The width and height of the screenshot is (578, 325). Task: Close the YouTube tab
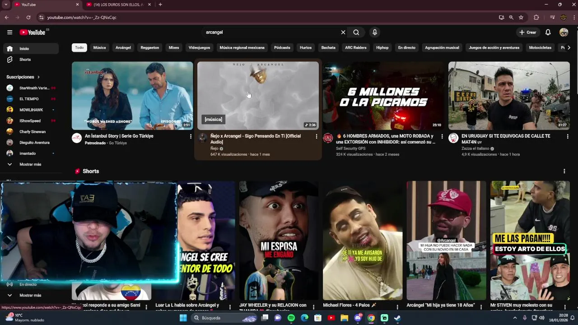click(x=77, y=5)
